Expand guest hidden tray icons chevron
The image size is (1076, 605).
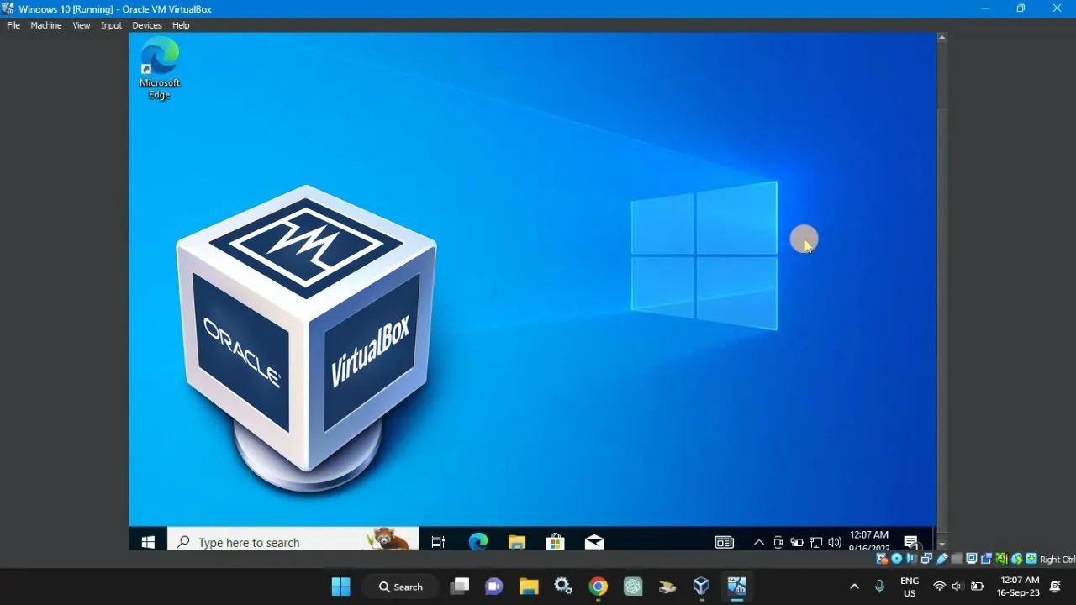[759, 542]
